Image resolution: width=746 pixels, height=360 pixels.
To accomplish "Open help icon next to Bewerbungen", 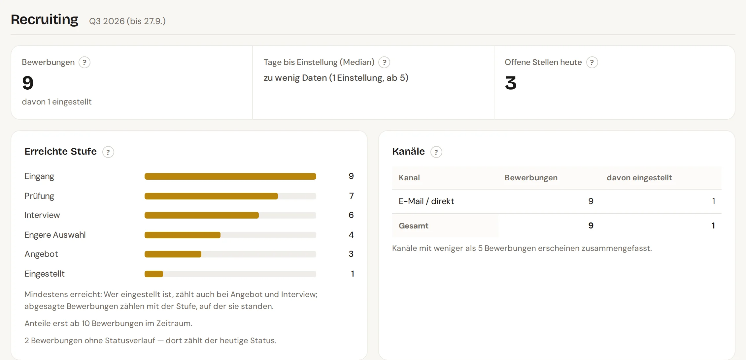I will click(x=85, y=62).
